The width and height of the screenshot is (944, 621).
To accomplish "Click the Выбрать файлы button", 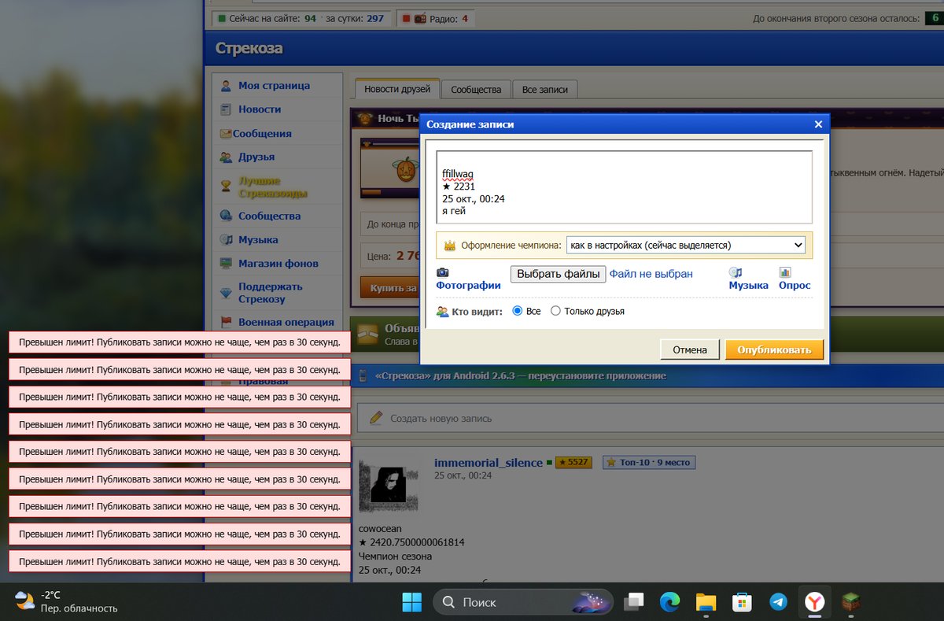I will pyautogui.click(x=558, y=274).
